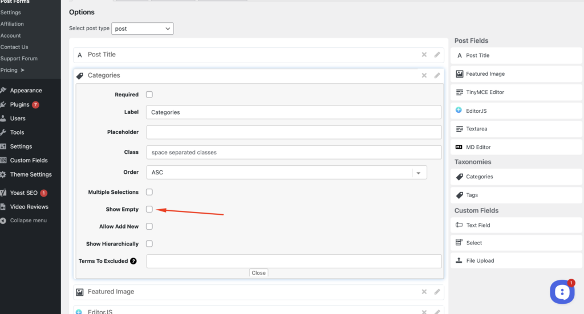Click the Label input containing Categories
Viewport: 584px width, 314px height.
coord(293,112)
